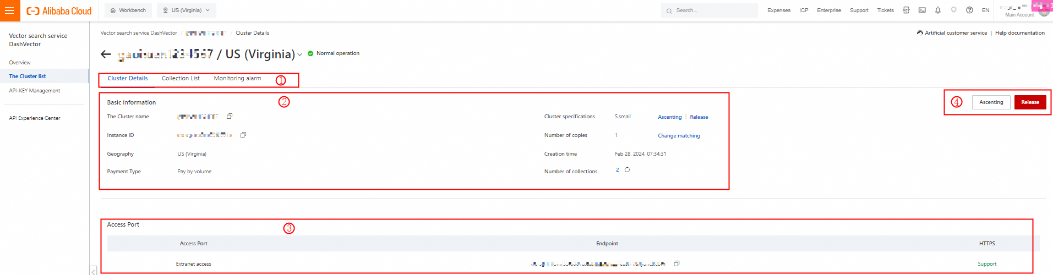Click the Alibaba Cloud logo
The height and width of the screenshot is (275, 1053).
[59, 11]
